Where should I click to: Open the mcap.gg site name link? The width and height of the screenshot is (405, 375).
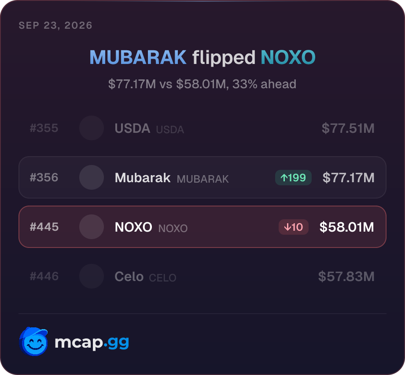click(92, 343)
